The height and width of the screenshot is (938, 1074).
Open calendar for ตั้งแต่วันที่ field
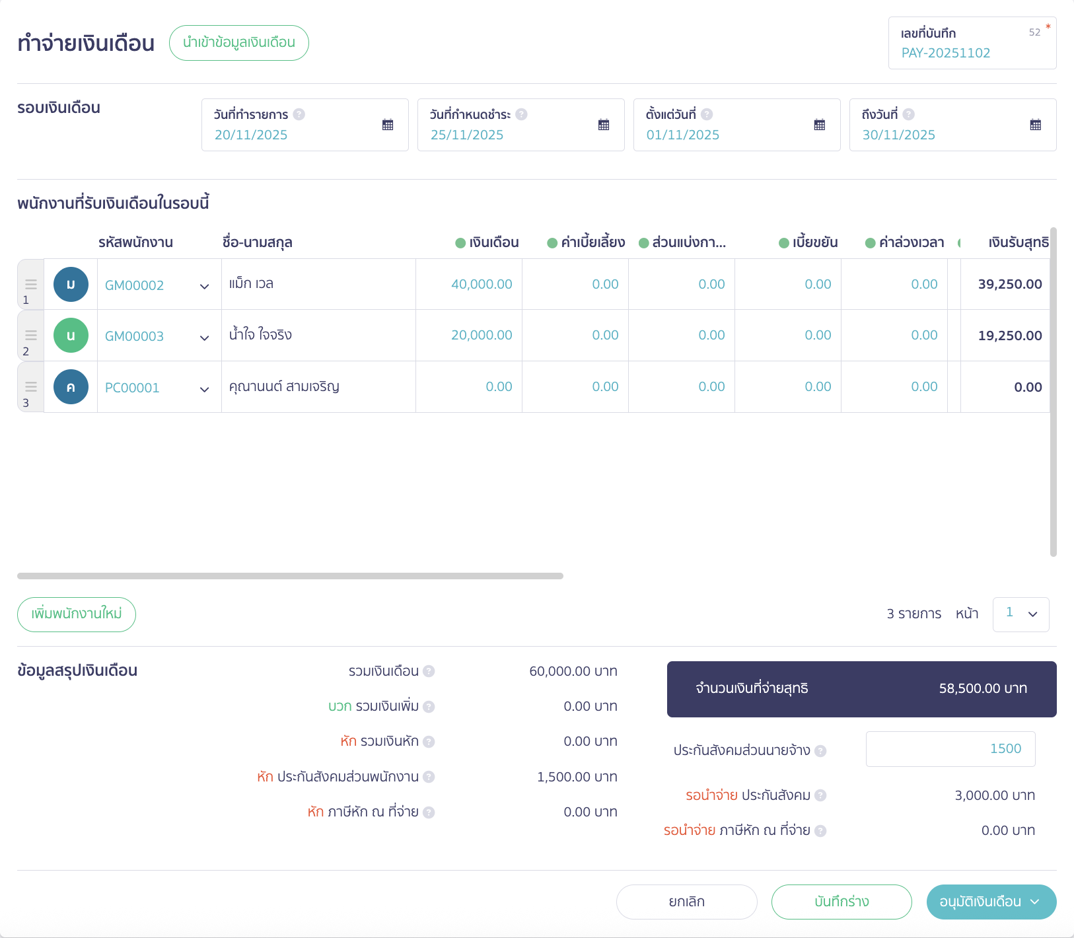[x=820, y=125]
